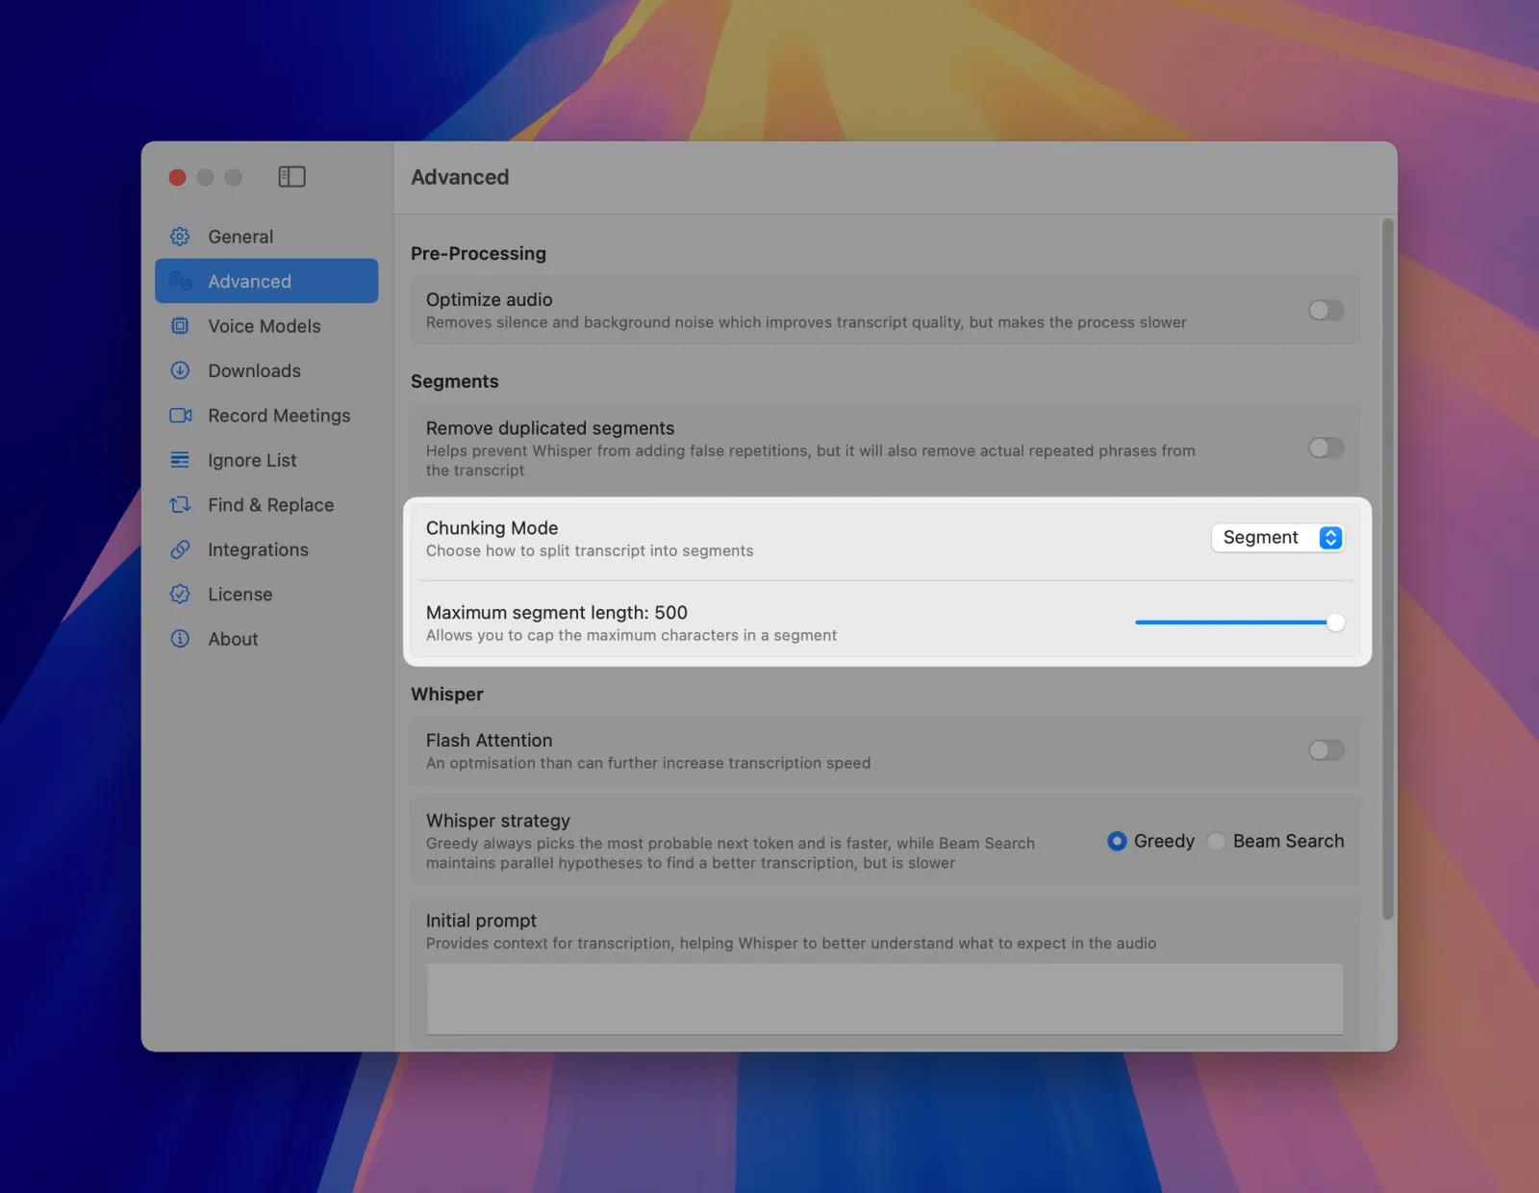Screen dimensions: 1539x1193
Task: Open the Chunking Mode Segment dropdown
Action: (x=1277, y=538)
